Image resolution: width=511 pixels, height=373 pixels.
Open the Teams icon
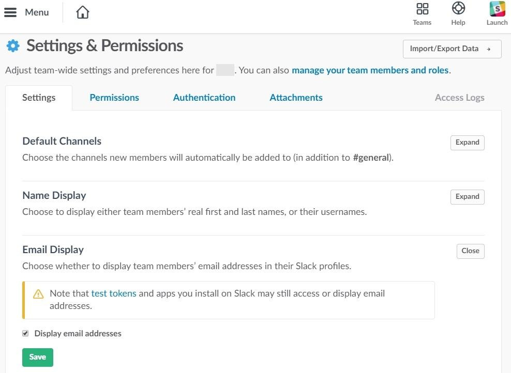point(422,9)
